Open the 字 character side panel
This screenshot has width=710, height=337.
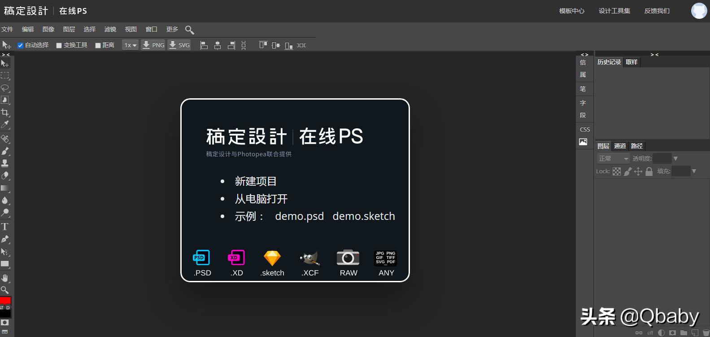click(x=583, y=103)
